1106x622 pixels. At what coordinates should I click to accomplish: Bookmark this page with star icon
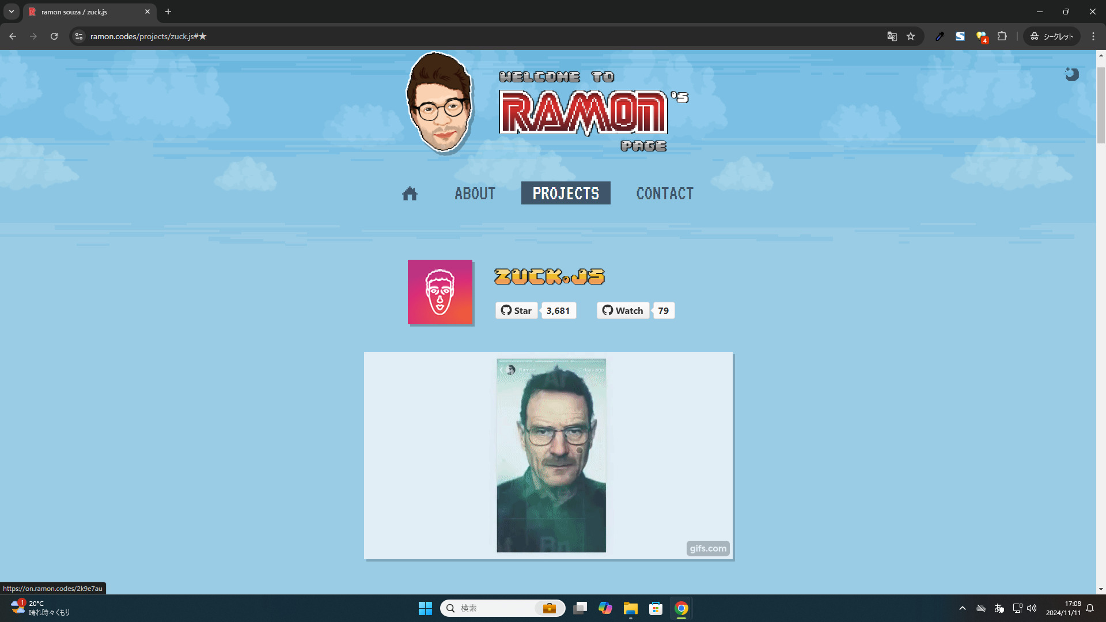[911, 36]
